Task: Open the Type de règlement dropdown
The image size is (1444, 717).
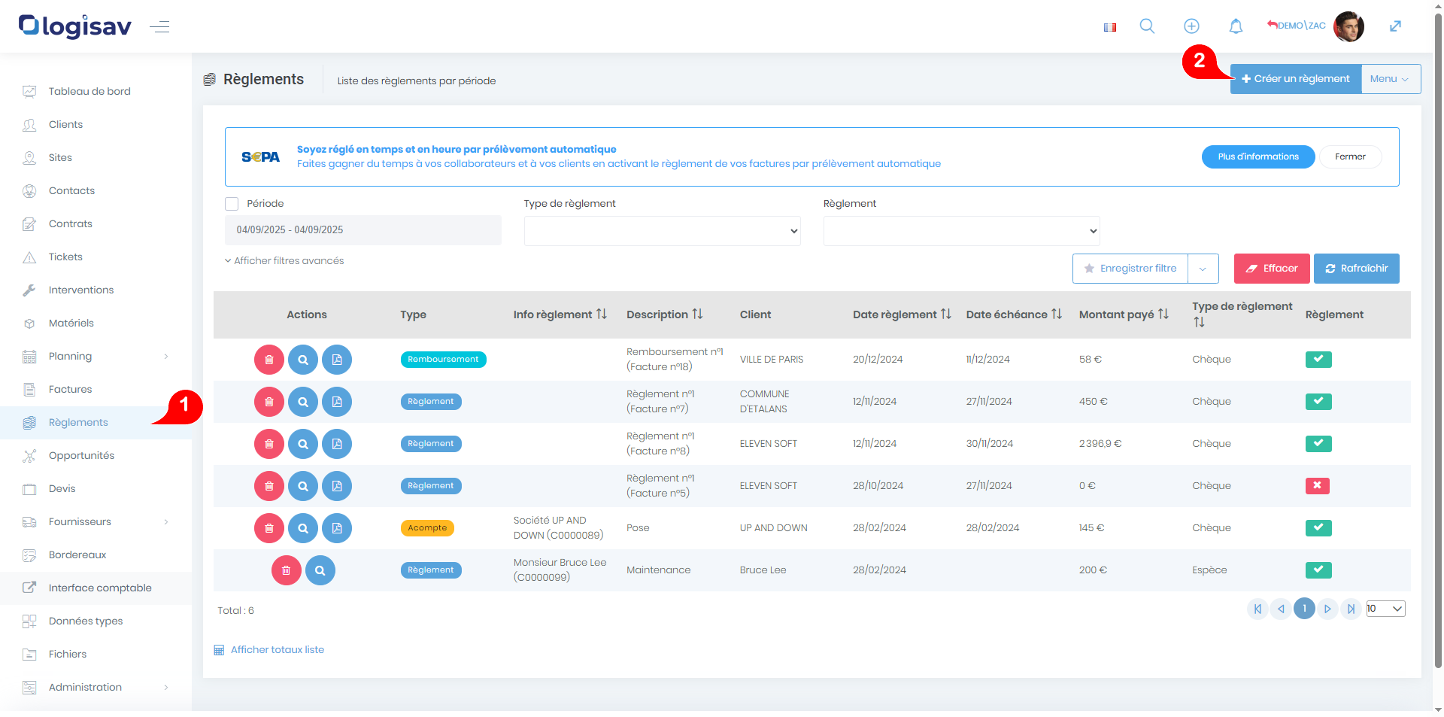Action: pyautogui.click(x=662, y=231)
